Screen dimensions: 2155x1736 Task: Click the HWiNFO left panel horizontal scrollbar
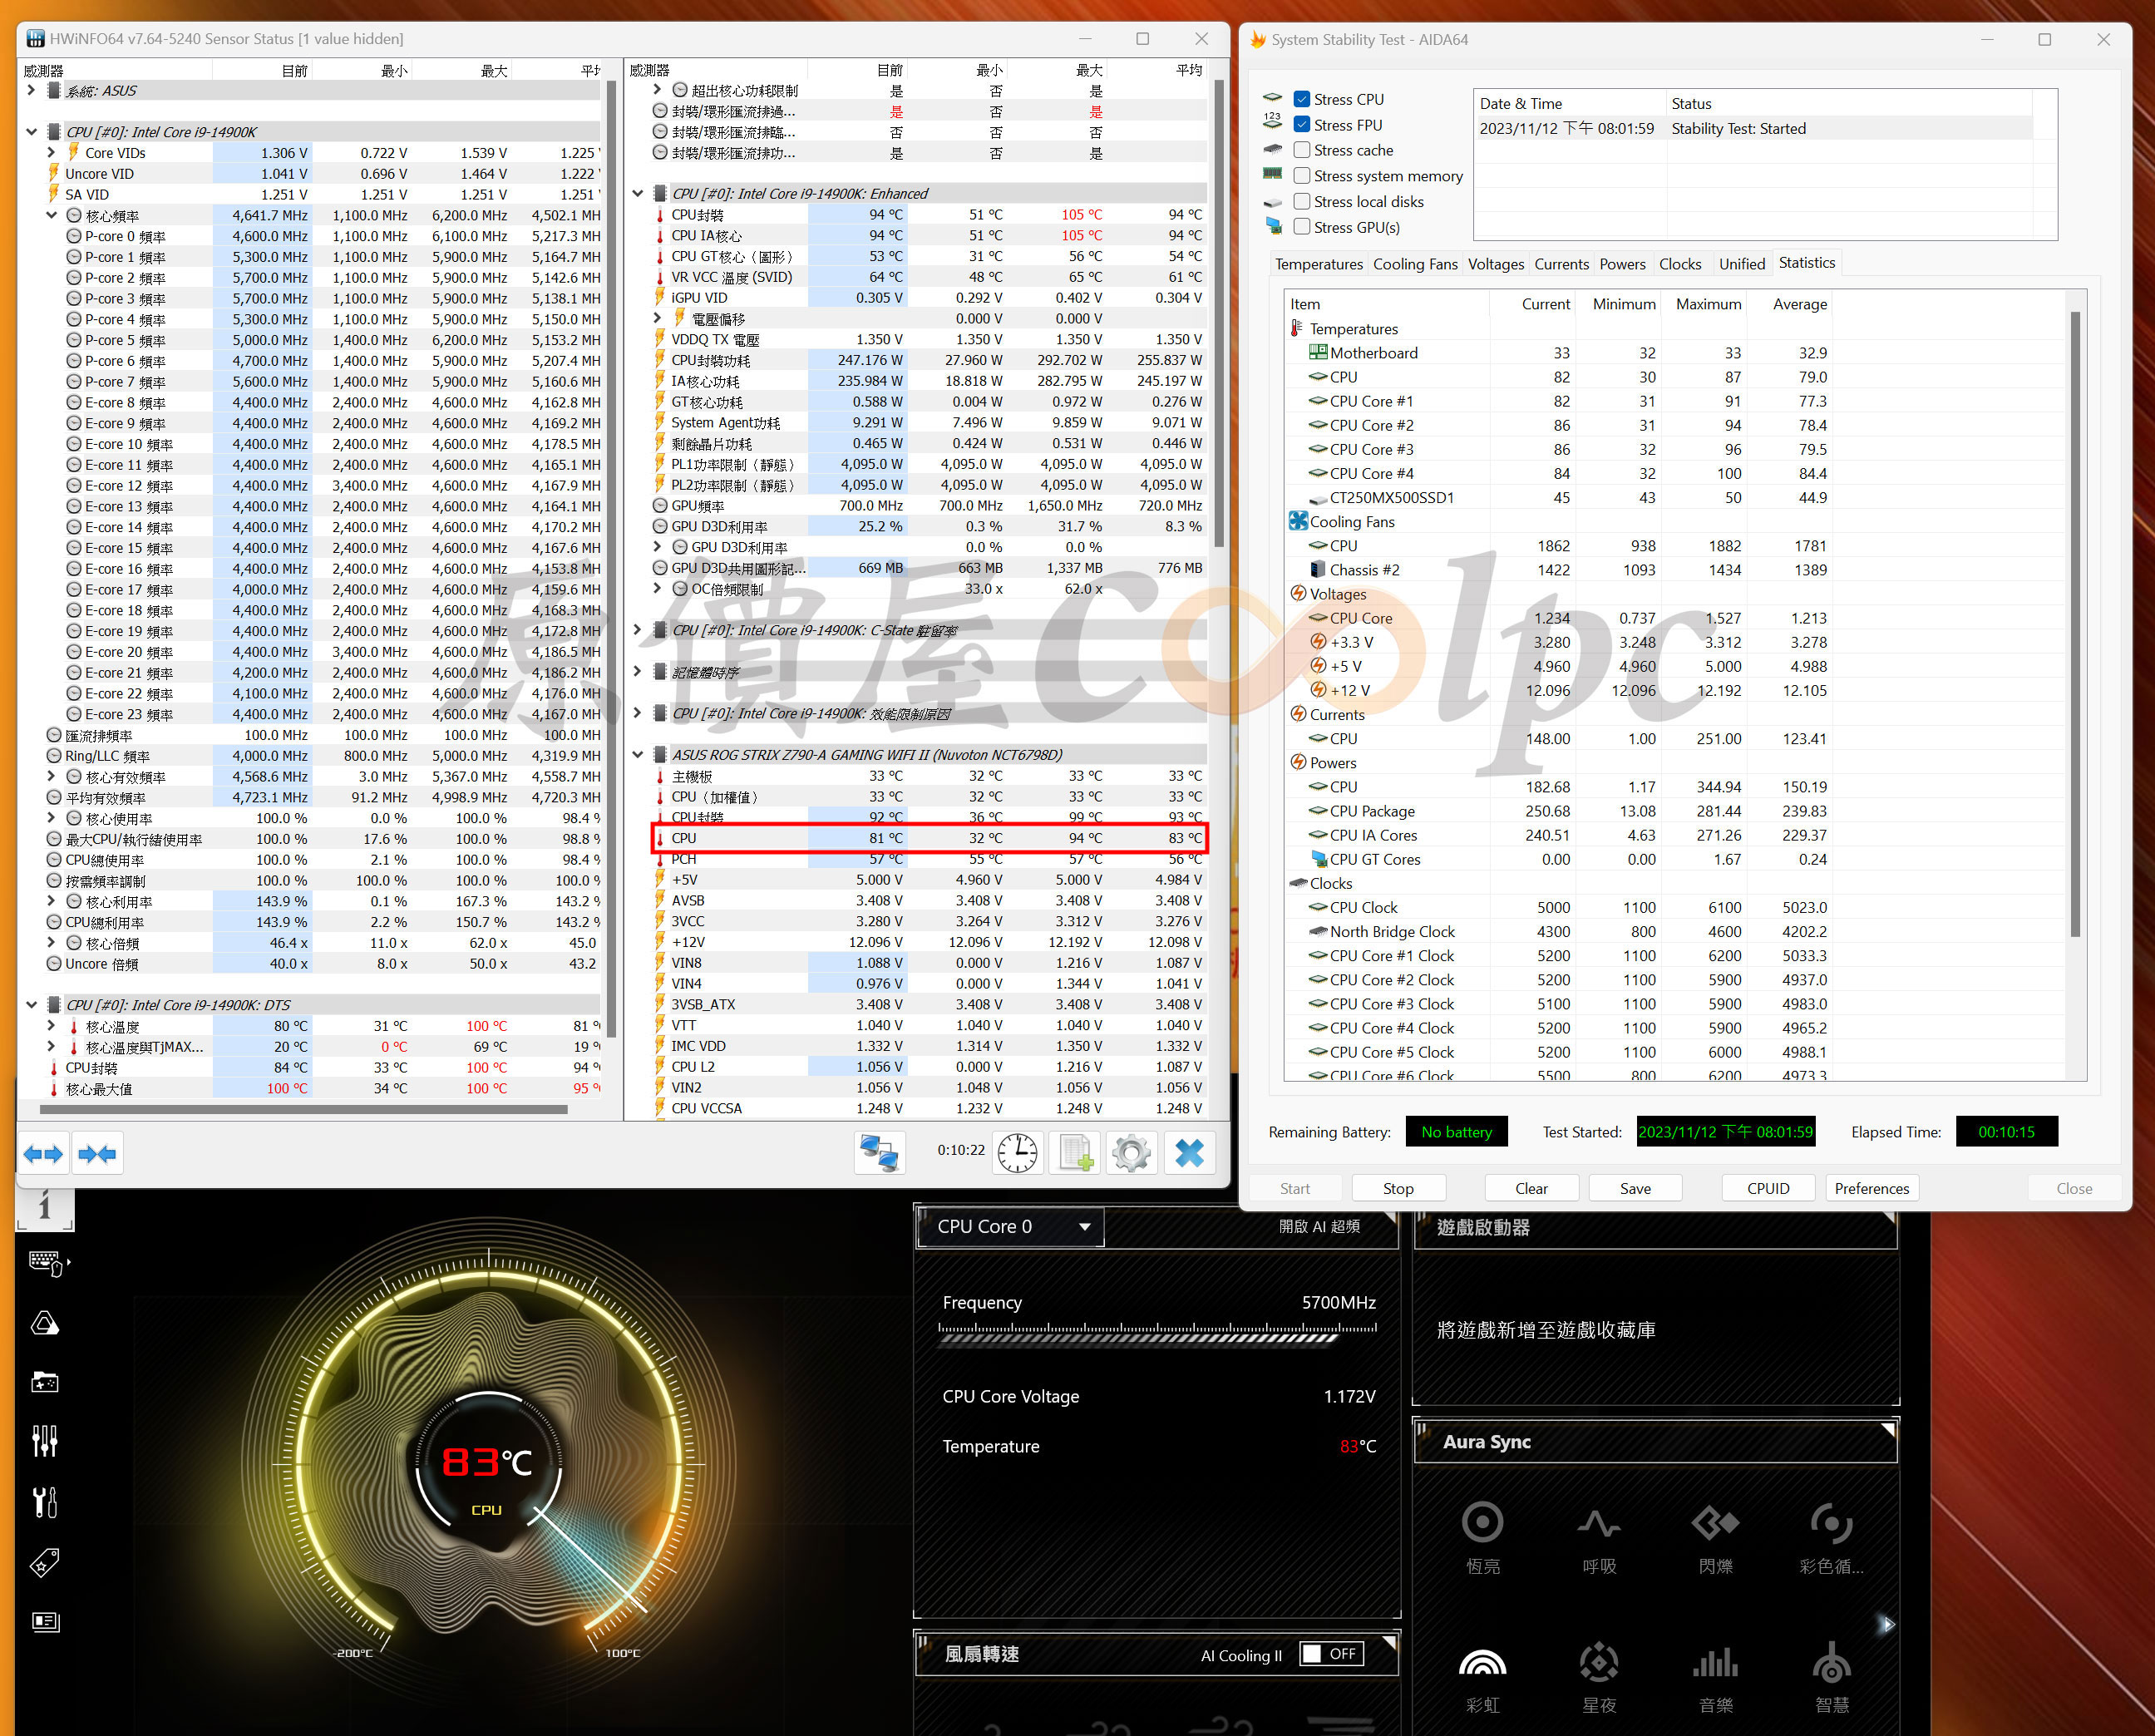303,1109
